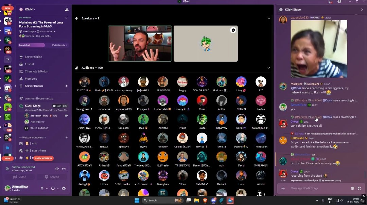Click plus icon next to Welcome Onboard
The height and width of the screenshot is (205, 367).
click(x=67, y=138)
